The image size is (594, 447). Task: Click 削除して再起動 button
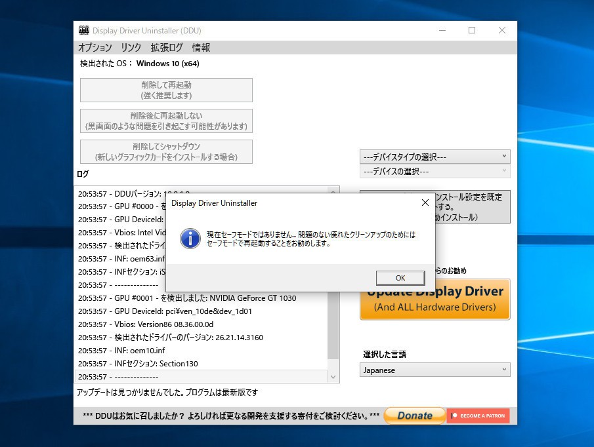point(166,90)
